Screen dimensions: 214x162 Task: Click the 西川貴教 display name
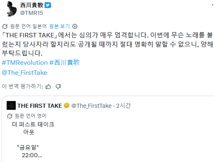tap(32, 5)
